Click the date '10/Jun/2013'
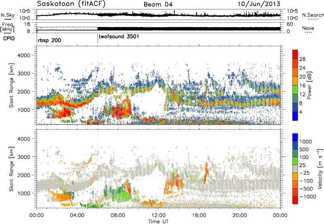The height and width of the screenshot is (224, 324). tap(259, 4)
